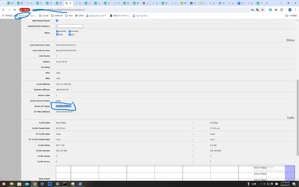Viewport: 299px width, 187px height.
Task: Click the Tx rate 364.9 Mbps
Action: click(x=61, y=123)
